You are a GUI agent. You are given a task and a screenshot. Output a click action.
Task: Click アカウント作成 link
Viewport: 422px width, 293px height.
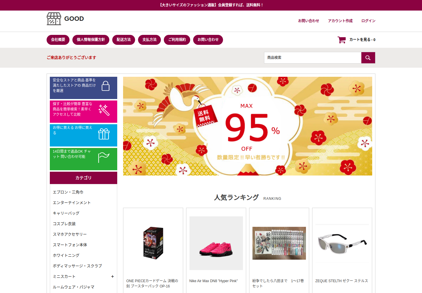click(340, 21)
